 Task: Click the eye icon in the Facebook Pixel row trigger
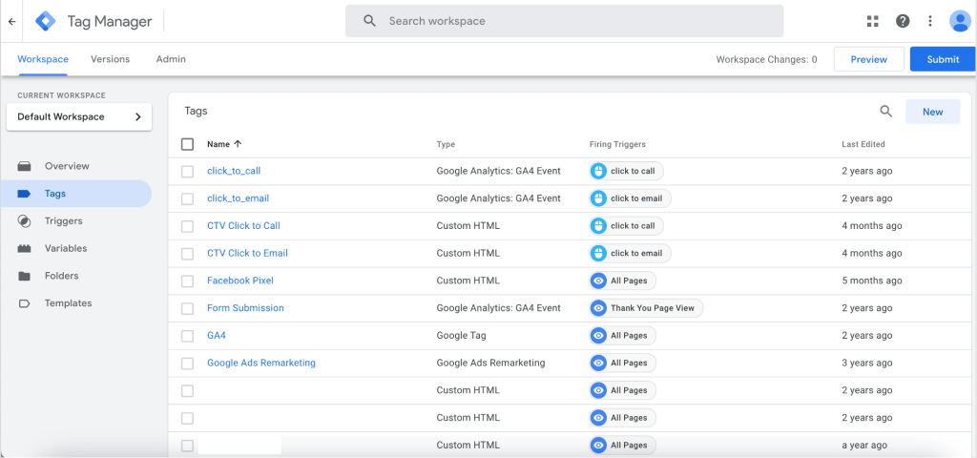click(598, 281)
